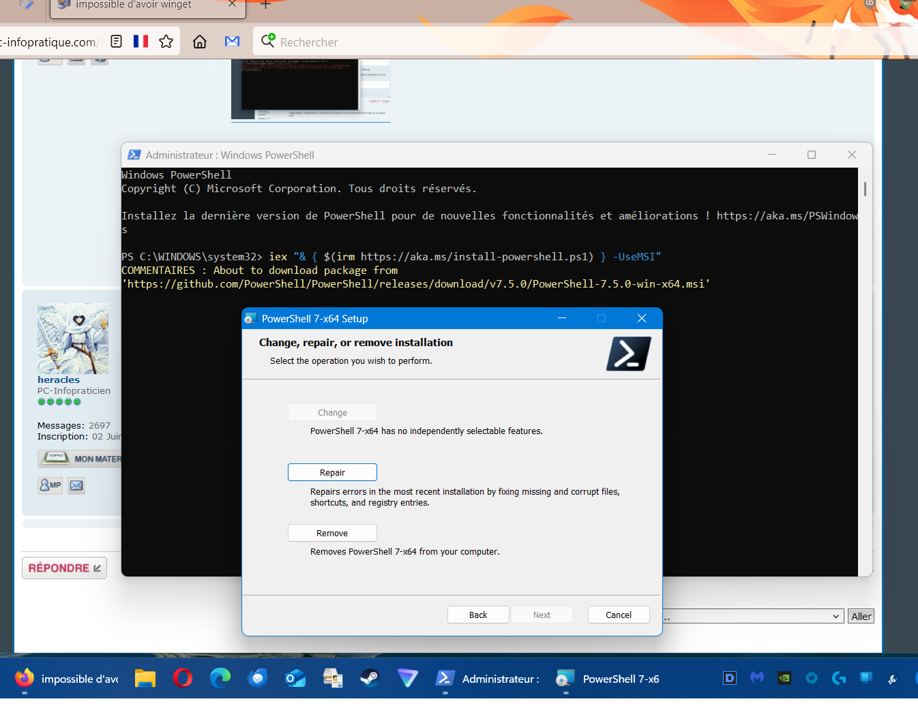Screen dimensions: 918x710
Task: Open the forum jump dropdown beside Aller
Action: pyautogui.click(x=753, y=616)
